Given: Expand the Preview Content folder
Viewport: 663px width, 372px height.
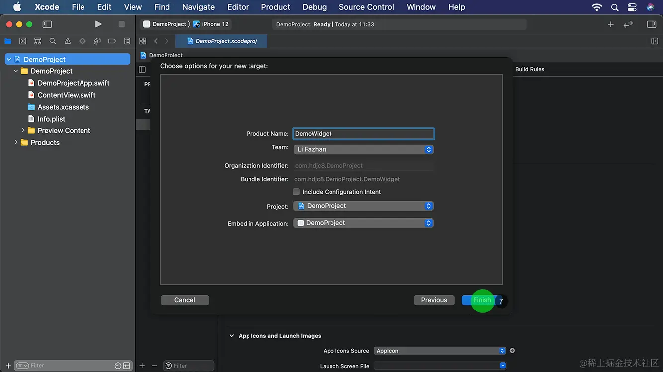Looking at the screenshot, I should click(x=23, y=130).
